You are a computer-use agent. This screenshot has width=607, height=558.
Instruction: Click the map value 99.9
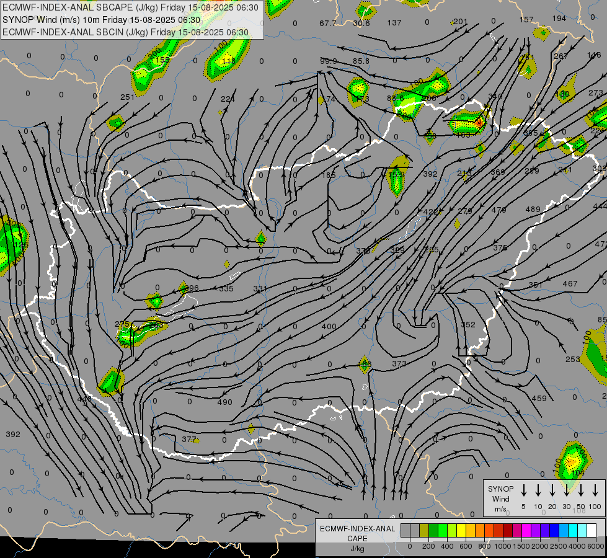328,61
